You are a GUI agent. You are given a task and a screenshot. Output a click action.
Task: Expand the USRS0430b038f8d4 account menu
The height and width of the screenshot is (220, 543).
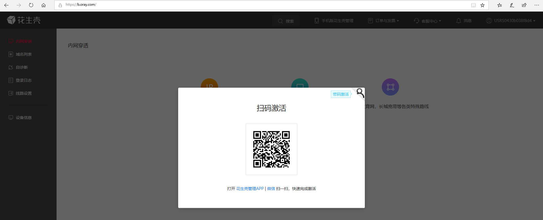(510, 21)
